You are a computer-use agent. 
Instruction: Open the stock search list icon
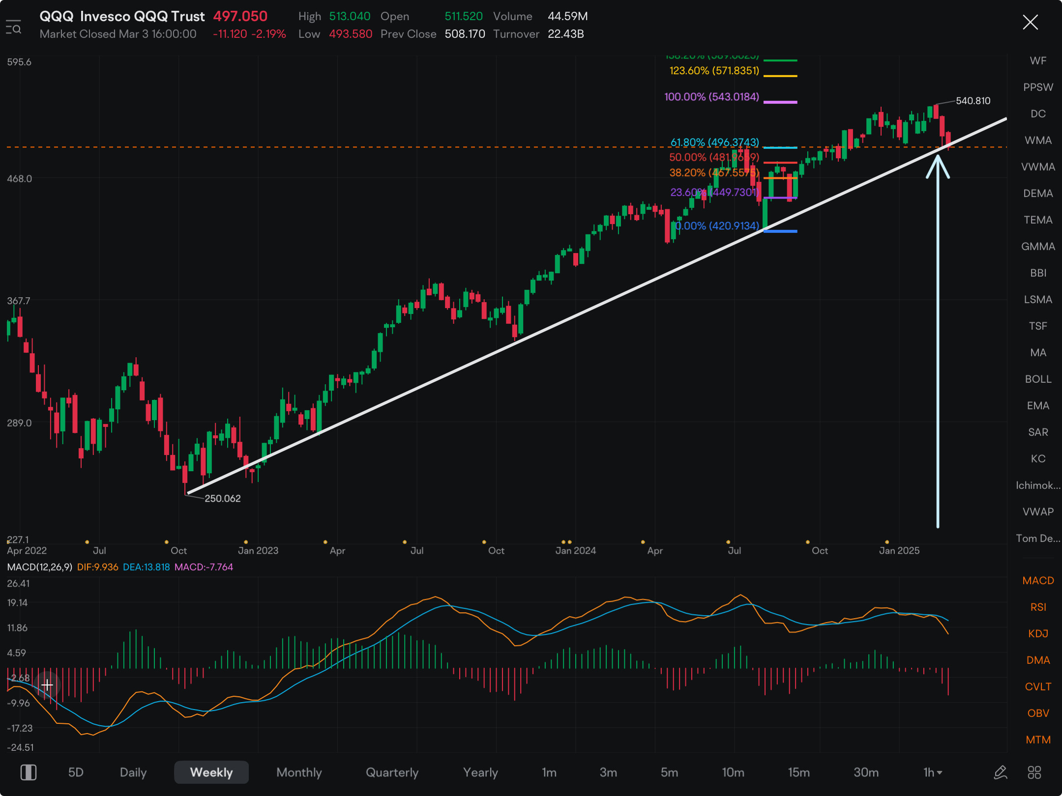[13, 27]
